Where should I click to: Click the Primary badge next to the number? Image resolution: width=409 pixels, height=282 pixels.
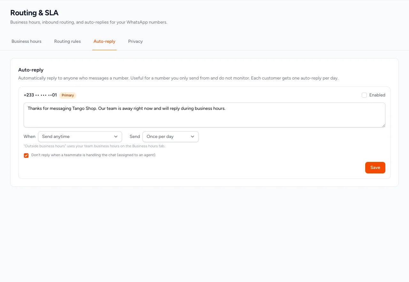[x=68, y=95]
